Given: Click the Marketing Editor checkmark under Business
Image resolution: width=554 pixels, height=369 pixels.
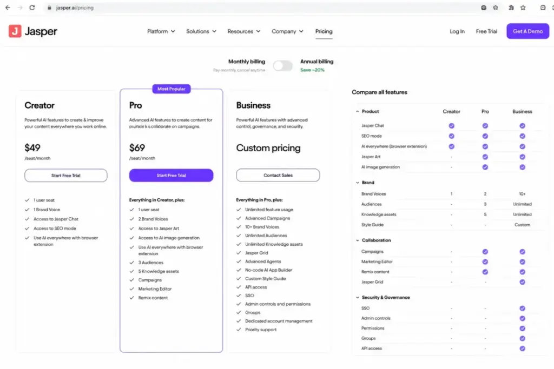Looking at the screenshot, I should [x=522, y=261].
